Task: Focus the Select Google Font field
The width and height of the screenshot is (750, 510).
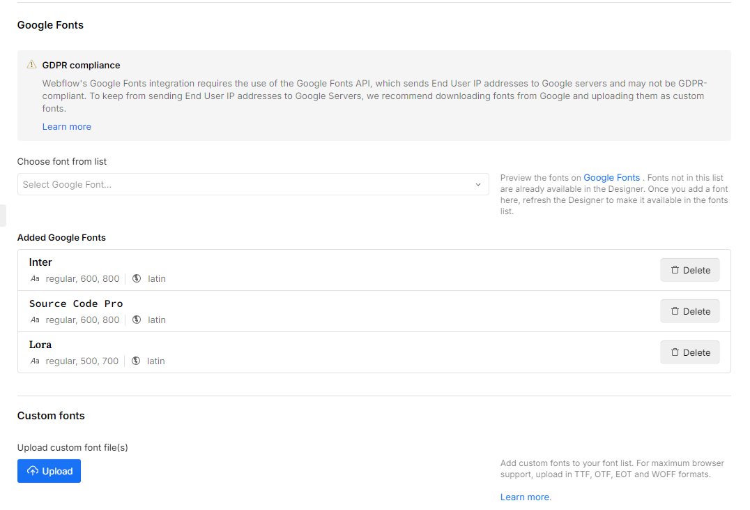Action: 253,184
